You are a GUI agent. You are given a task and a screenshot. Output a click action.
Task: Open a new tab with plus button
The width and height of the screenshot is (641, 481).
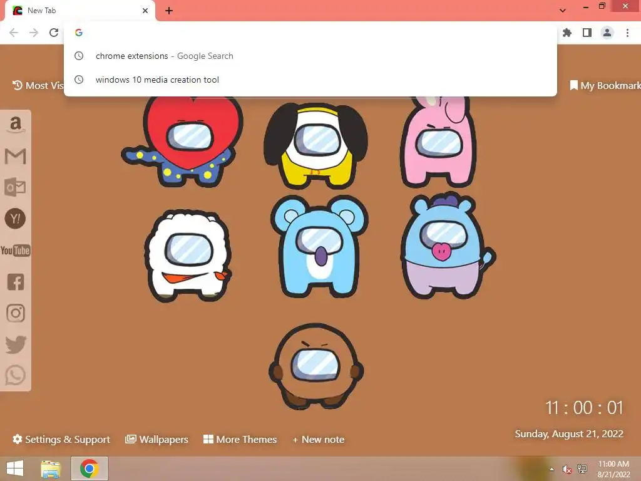169,11
